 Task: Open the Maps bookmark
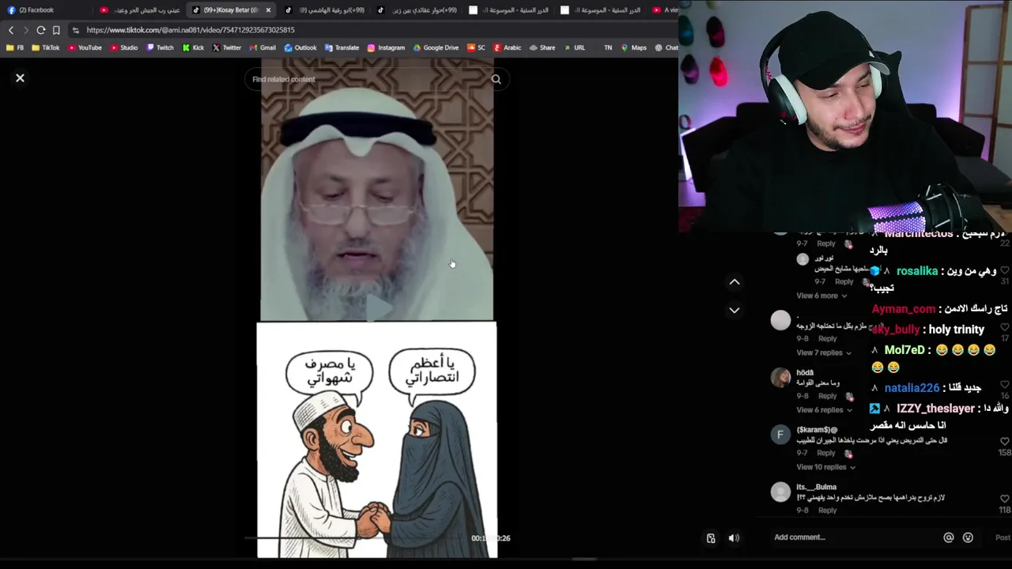click(633, 47)
